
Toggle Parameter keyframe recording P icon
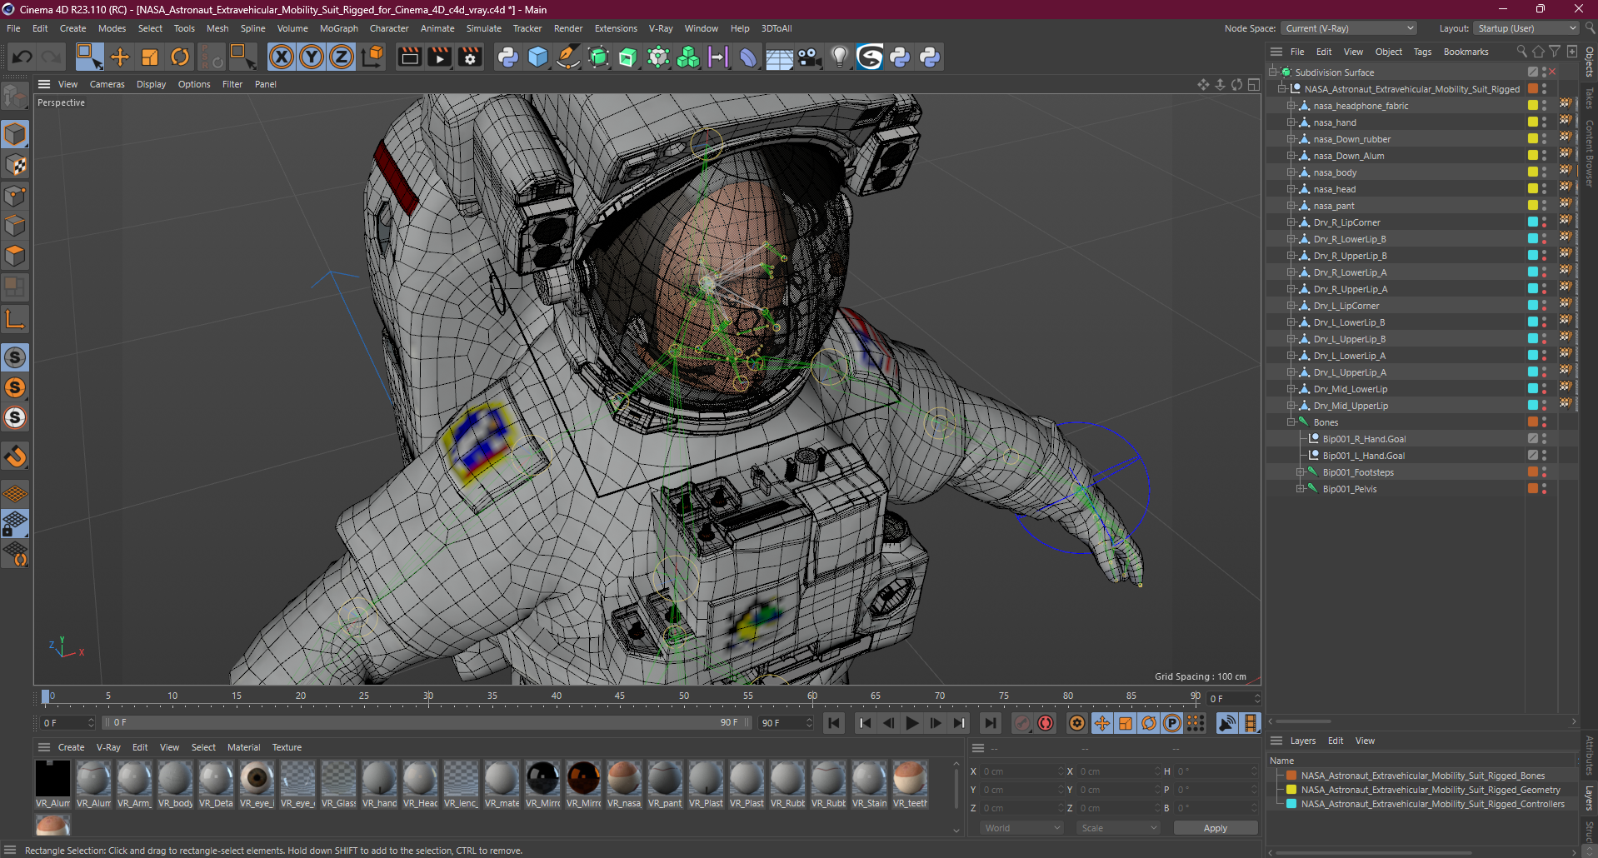1172,723
